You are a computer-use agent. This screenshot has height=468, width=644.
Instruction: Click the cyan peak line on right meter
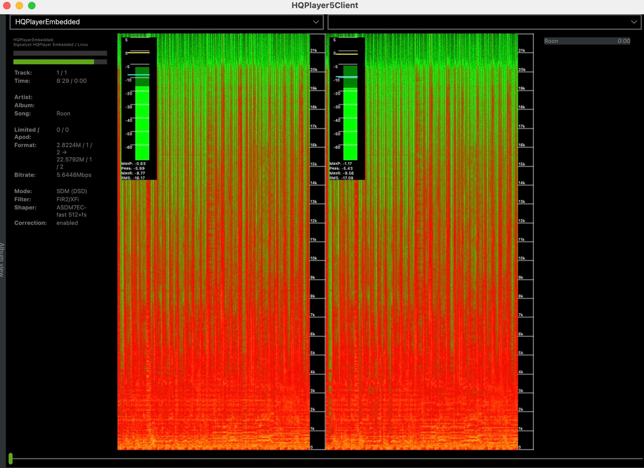(x=347, y=77)
